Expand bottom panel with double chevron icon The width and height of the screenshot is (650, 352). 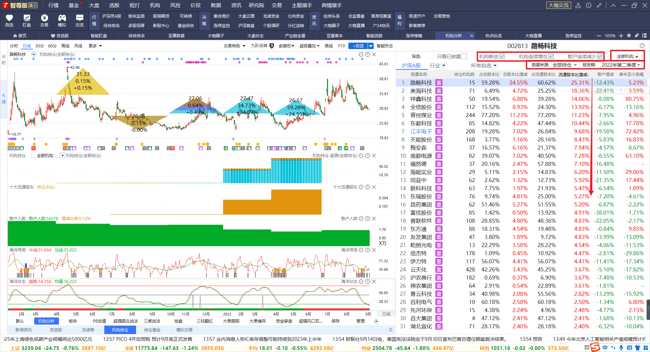point(390,330)
